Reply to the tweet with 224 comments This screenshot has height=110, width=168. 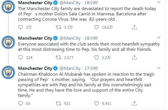tap(20, 58)
